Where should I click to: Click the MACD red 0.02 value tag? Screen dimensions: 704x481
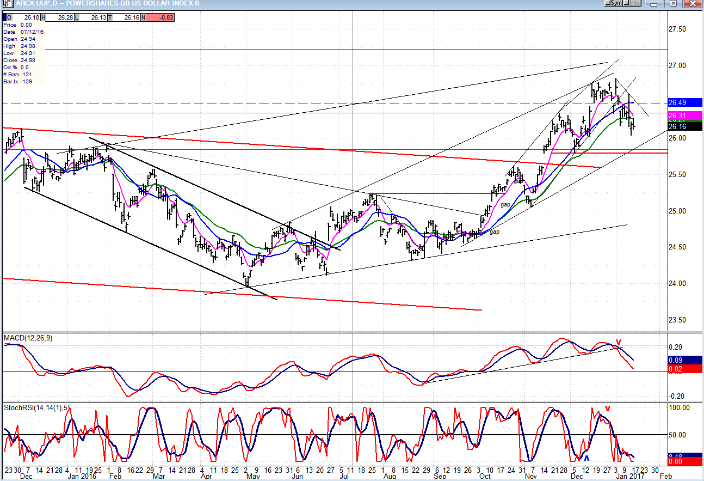[x=685, y=369]
